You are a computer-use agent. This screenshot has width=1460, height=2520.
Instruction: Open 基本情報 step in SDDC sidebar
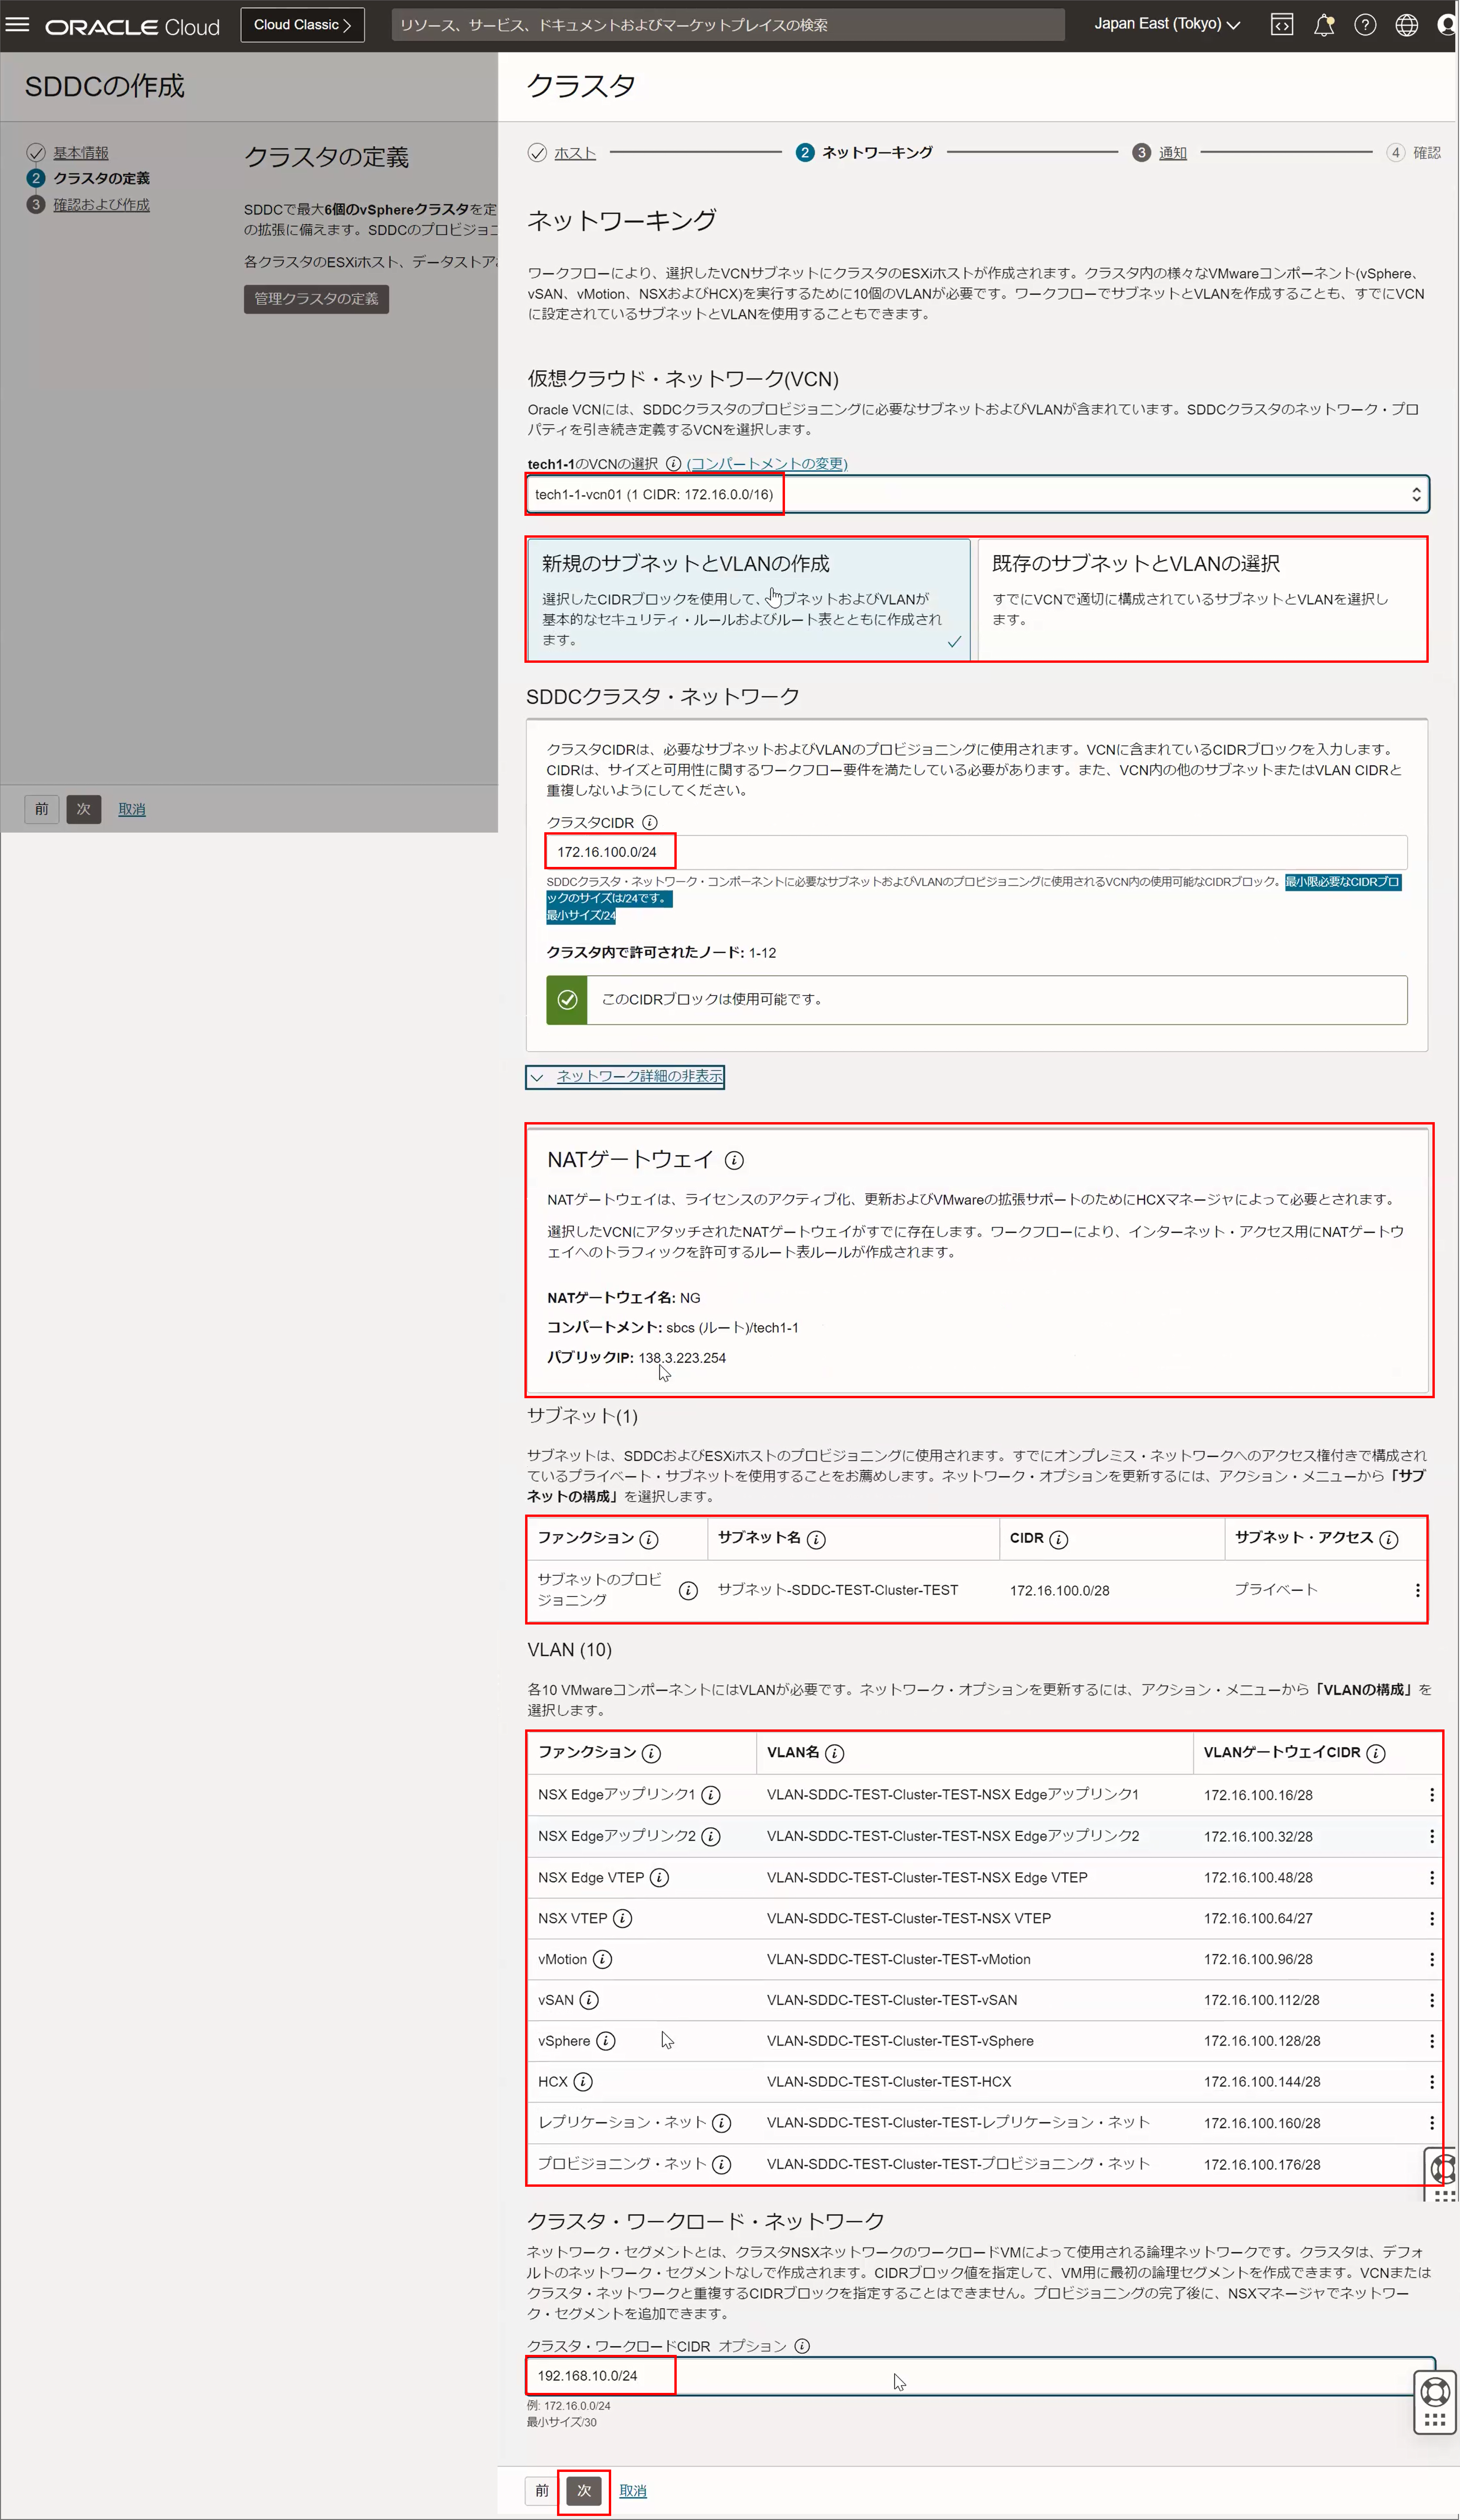click(x=81, y=153)
